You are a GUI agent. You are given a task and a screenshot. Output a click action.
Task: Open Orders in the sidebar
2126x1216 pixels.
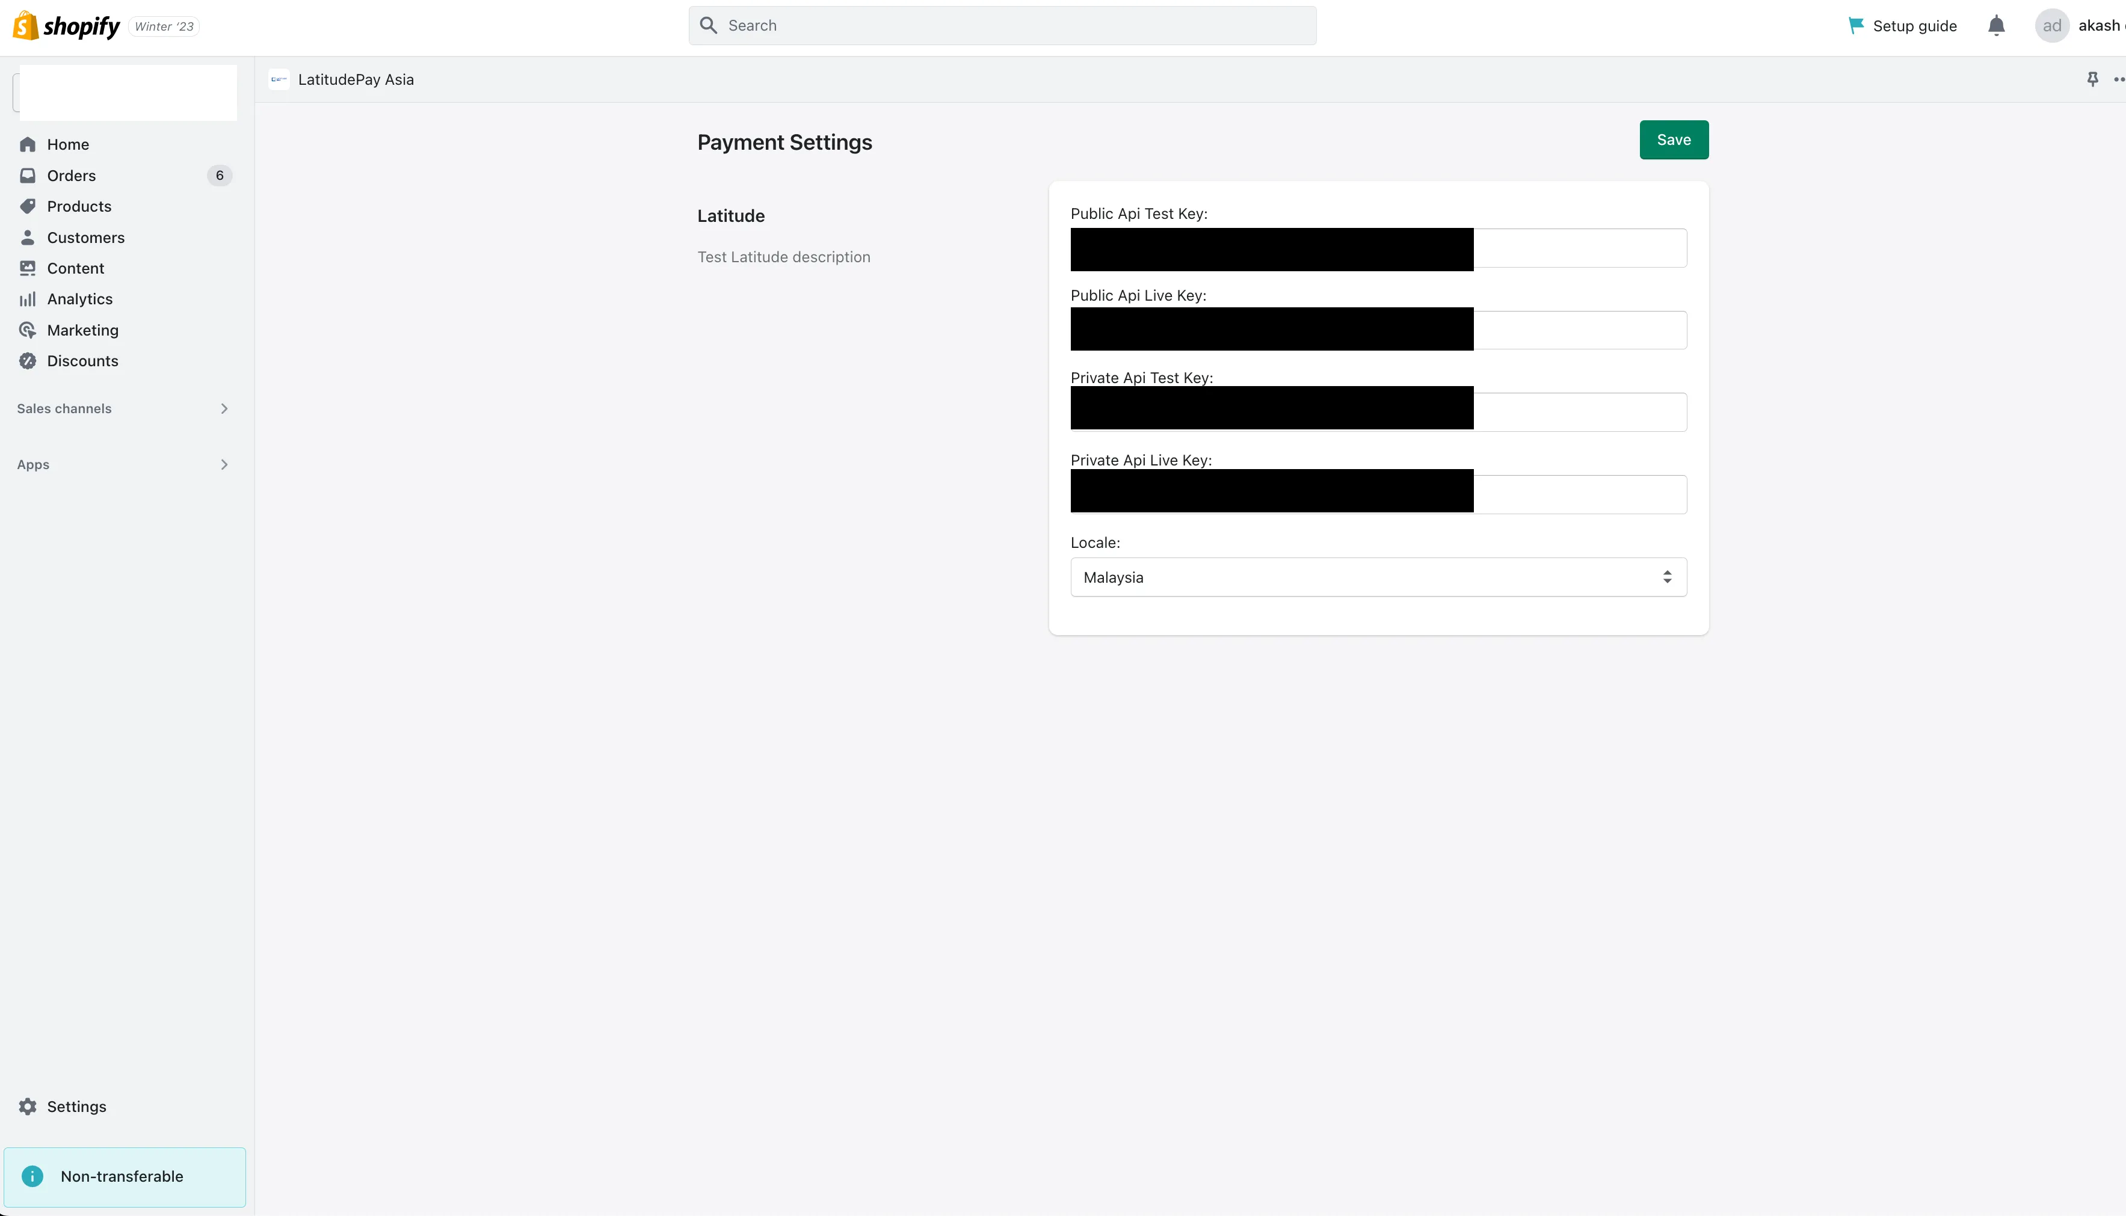[125, 176]
